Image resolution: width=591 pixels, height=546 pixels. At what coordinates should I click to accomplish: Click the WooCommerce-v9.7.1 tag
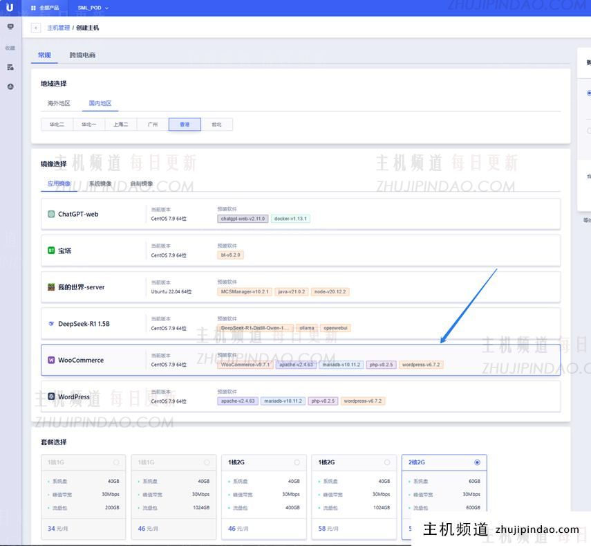(245, 365)
